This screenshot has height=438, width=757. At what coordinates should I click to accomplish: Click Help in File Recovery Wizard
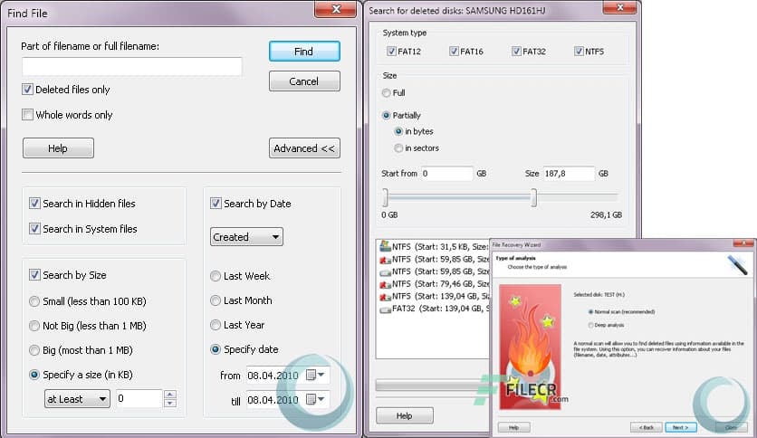(513, 427)
